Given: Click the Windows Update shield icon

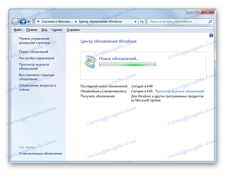Looking at the screenshot, I should [90, 62].
